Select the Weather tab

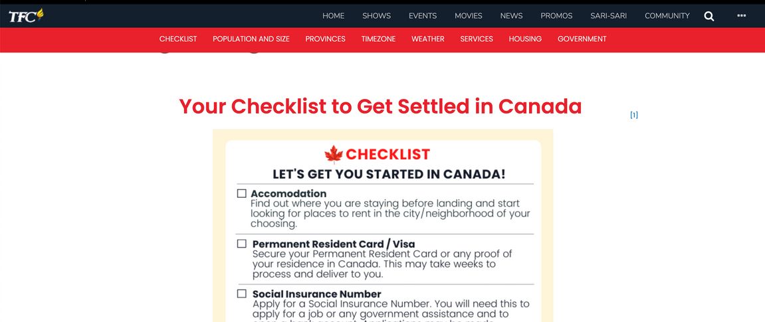pyautogui.click(x=428, y=39)
